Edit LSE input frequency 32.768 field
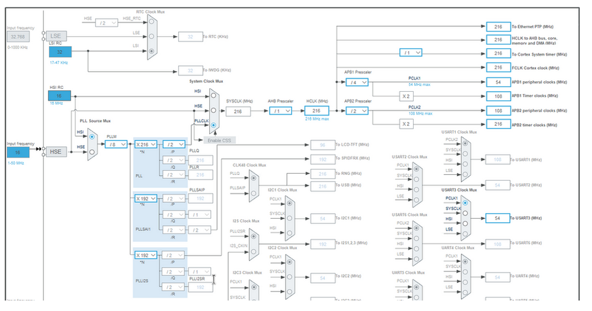 click(18, 37)
